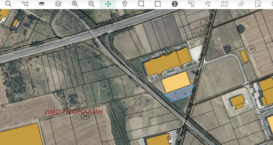Zoom in with the plus magnifier

point(75,4)
